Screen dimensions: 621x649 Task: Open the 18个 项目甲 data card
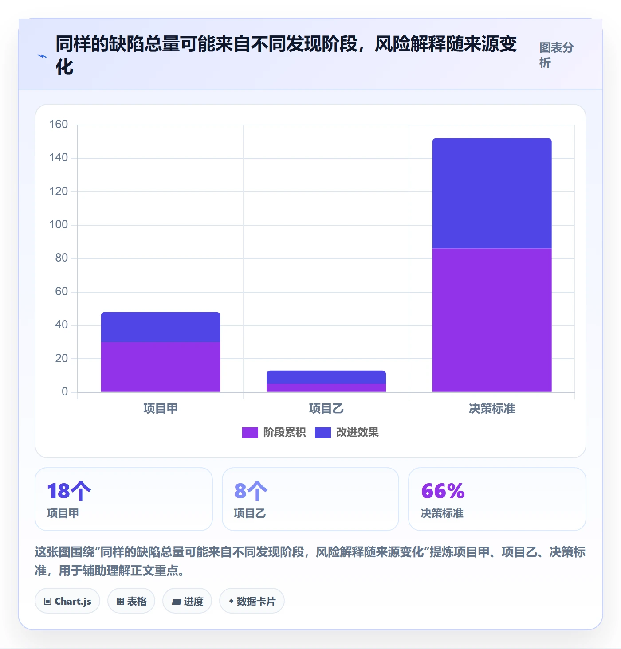(x=124, y=499)
